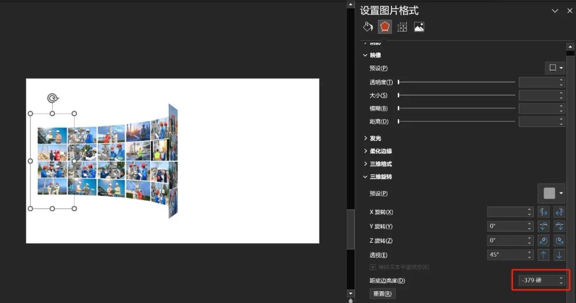The height and width of the screenshot is (303, 576).
Task: Click the Y rotation tilt-up icon
Action: [x=543, y=226]
